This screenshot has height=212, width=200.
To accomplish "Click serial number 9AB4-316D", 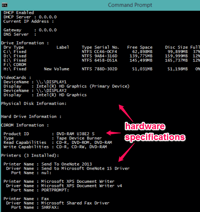I will pos(106,56).
